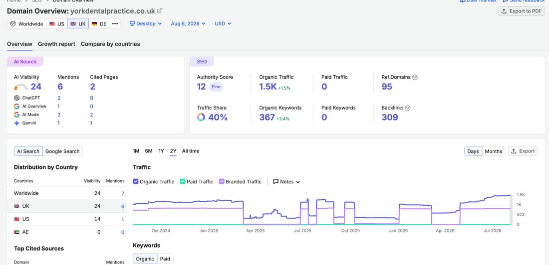
Task: Select the 1Y time range
Action: pos(161,151)
